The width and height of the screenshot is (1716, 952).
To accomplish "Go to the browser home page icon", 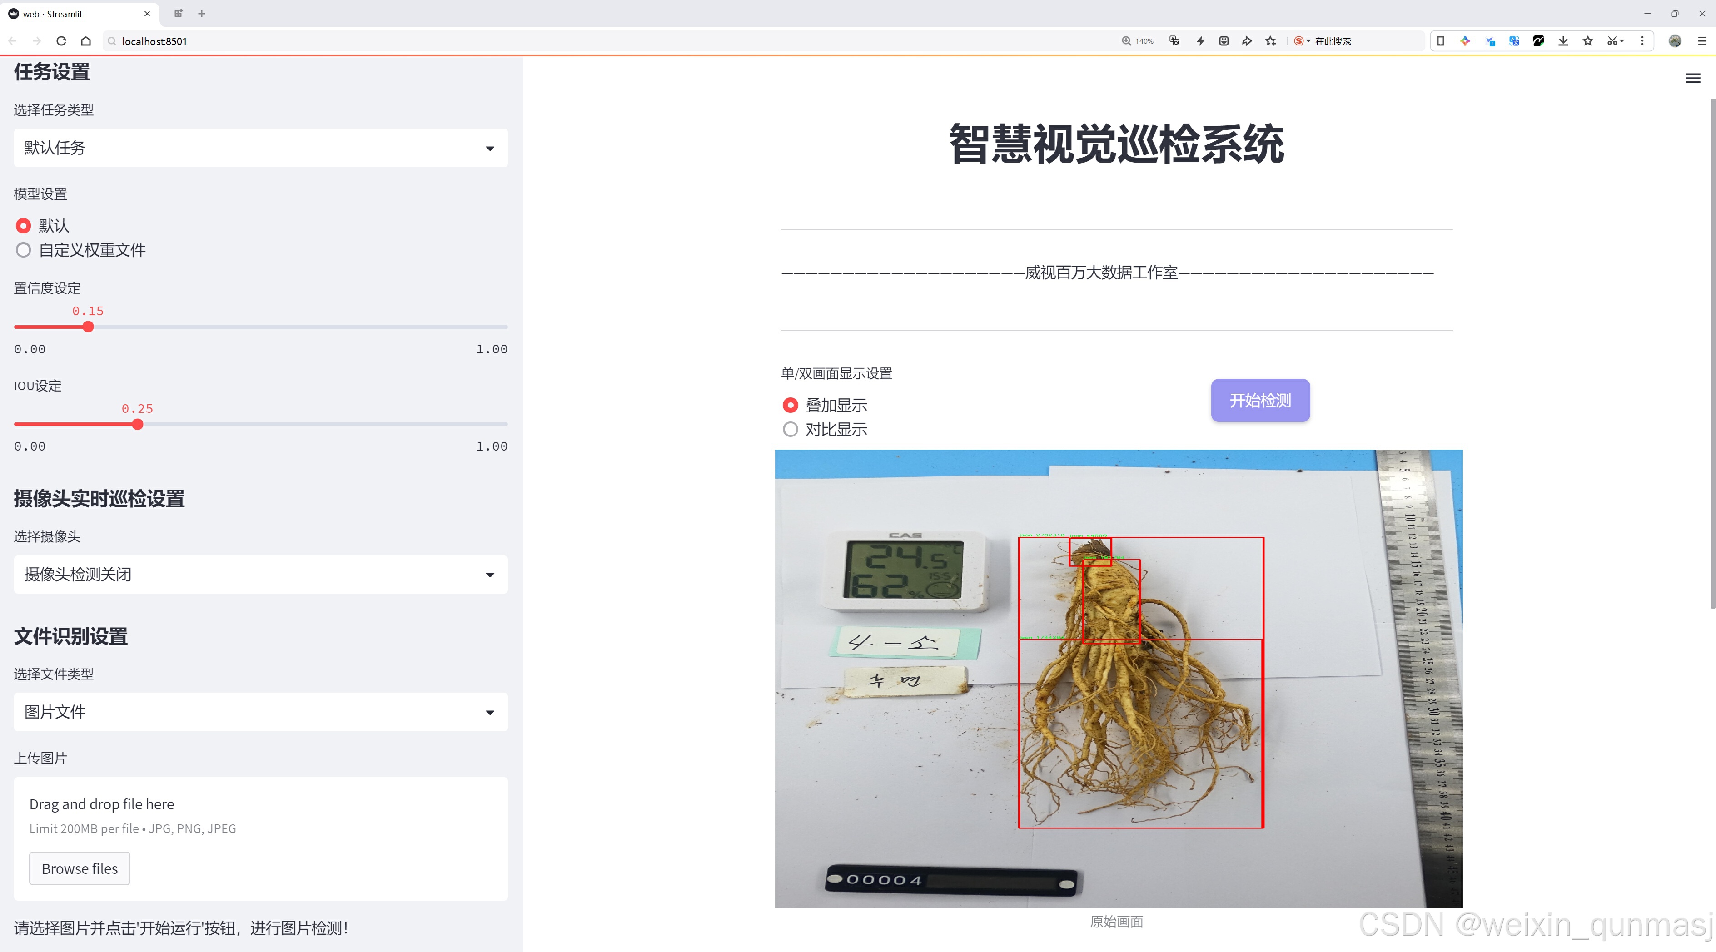I will (86, 41).
